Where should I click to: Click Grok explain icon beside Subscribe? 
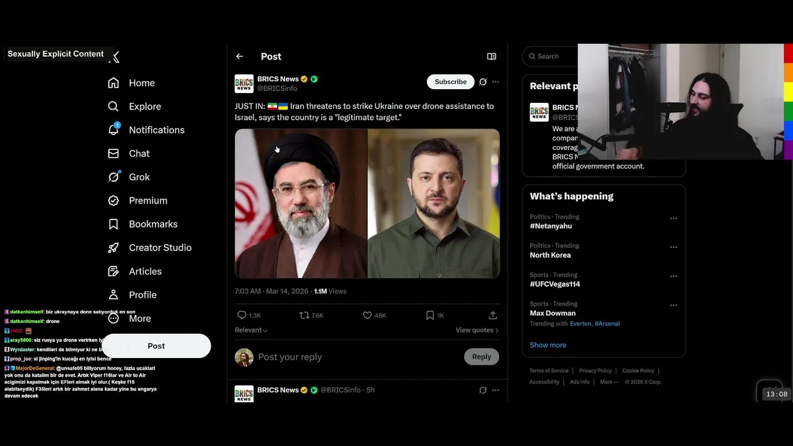[x=483, y=82]
